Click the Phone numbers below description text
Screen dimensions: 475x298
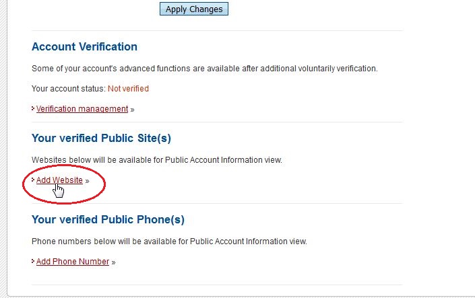tap(169, 241)
